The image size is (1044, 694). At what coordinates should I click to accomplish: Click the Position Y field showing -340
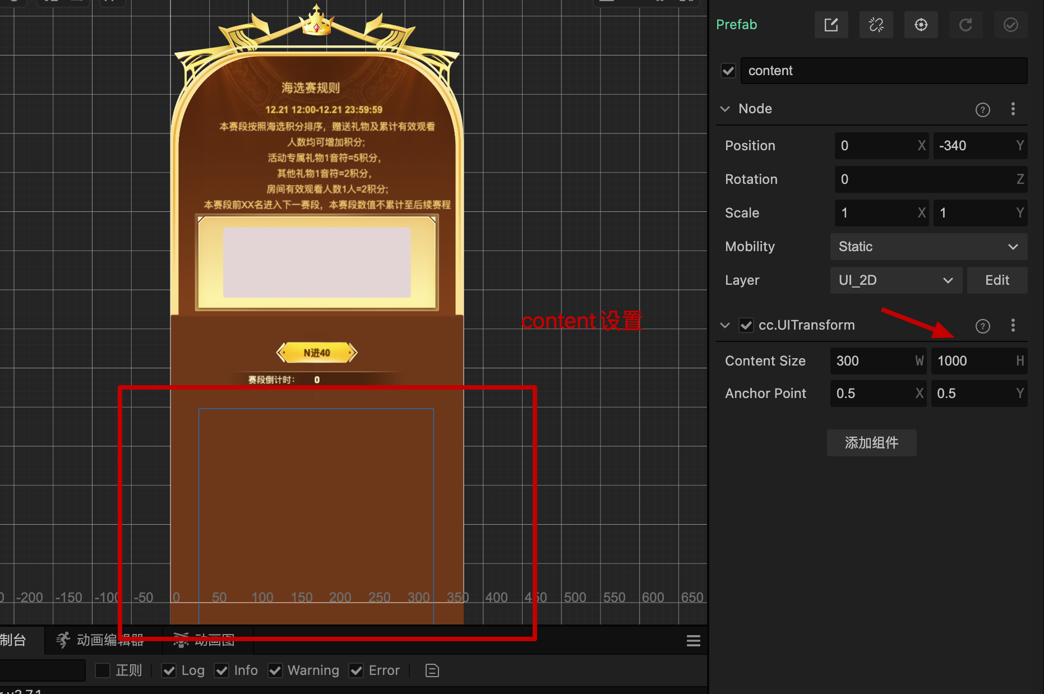coord(980,146)
